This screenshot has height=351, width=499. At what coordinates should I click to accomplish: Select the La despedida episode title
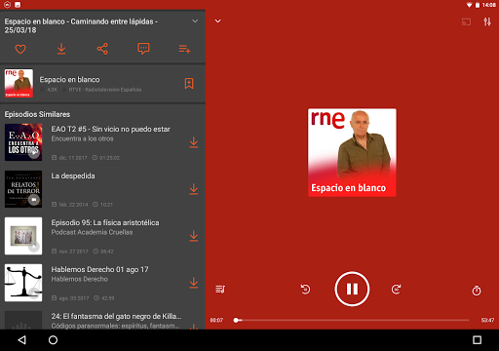(x=73, y=176)
